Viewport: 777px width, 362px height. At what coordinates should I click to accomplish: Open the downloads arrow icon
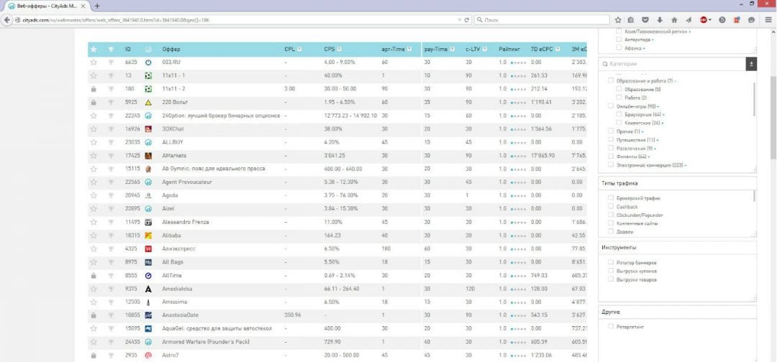(x=660, y=20)
